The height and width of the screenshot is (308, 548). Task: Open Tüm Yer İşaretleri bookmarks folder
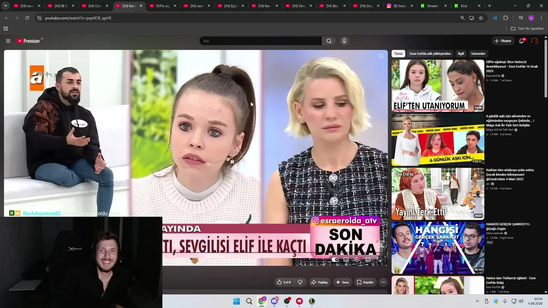pyautogui.click(x=527, y=29)
